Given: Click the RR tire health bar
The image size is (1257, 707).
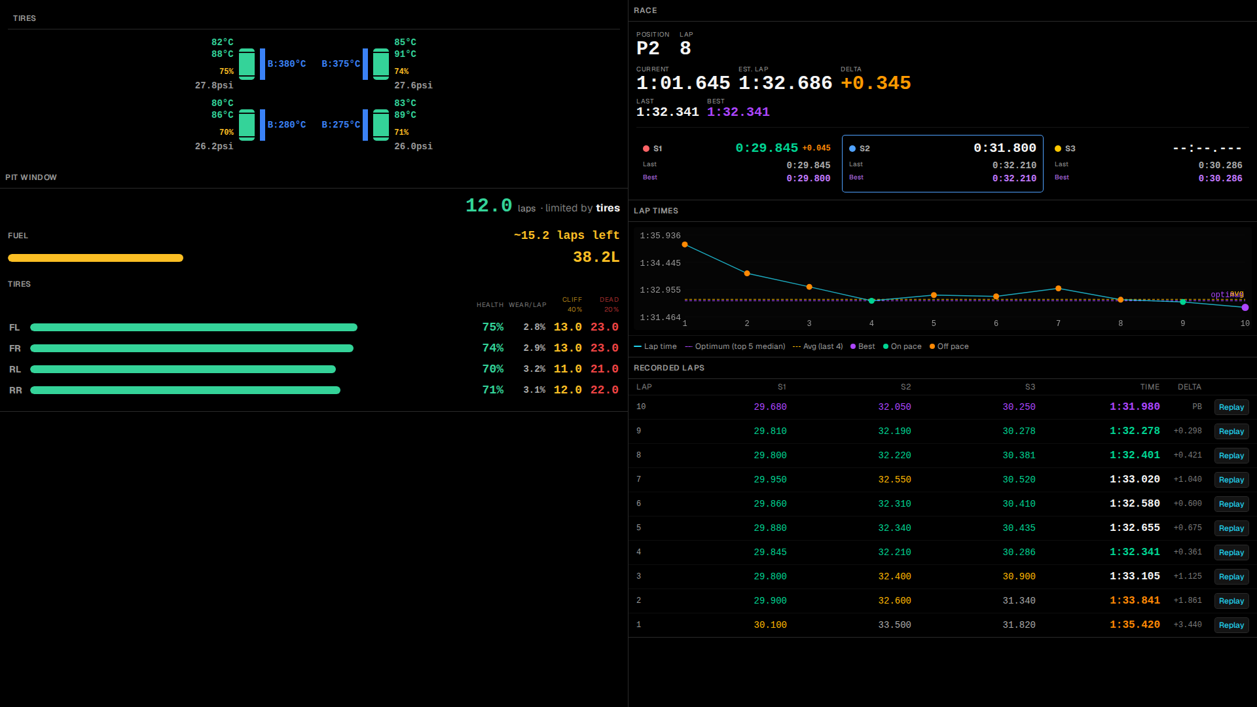Looking at the screenshot, I should pyautogui.click(x=185, y=390).
